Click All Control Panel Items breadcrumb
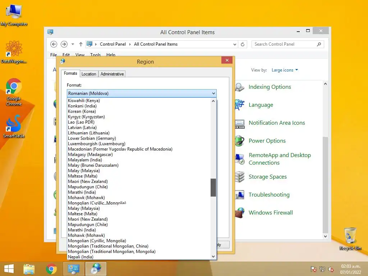Image resolution: width=368 pixels, height=276 pixels. [x=156, y=44]
